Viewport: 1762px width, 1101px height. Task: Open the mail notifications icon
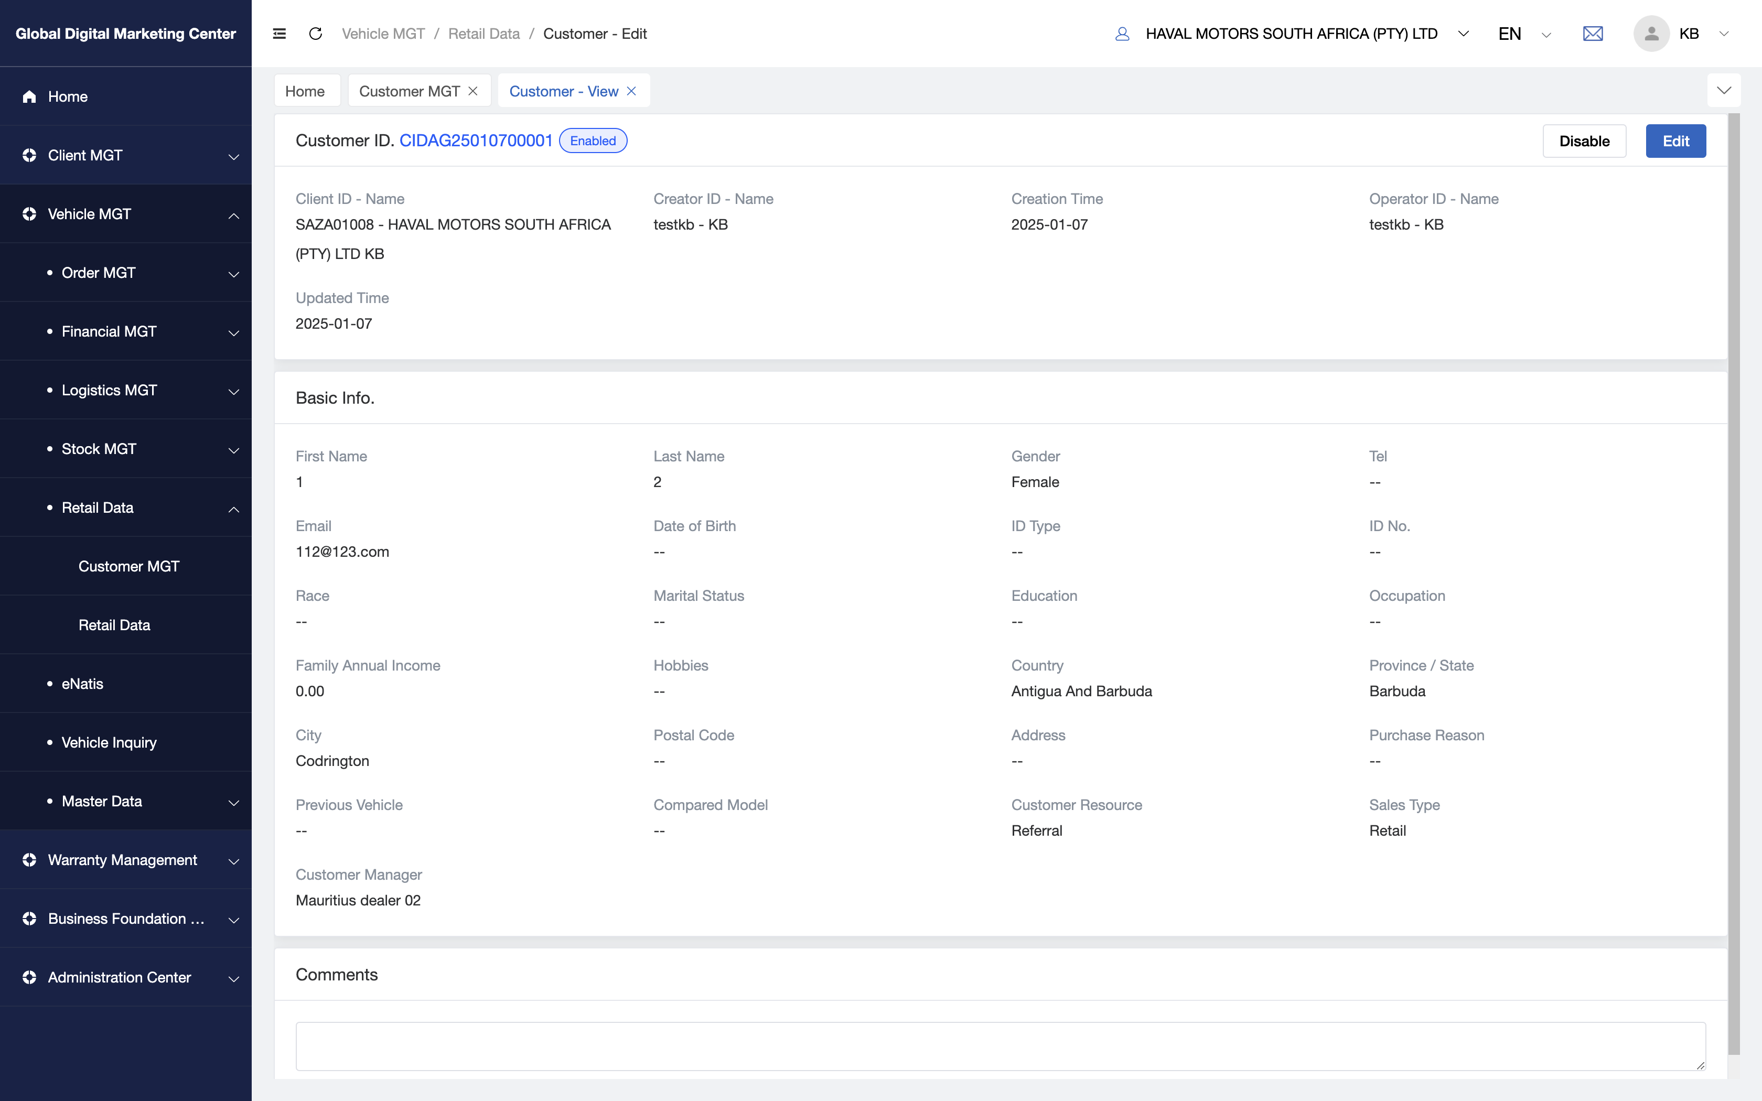pyautogui.click(x=1592, y=34)
